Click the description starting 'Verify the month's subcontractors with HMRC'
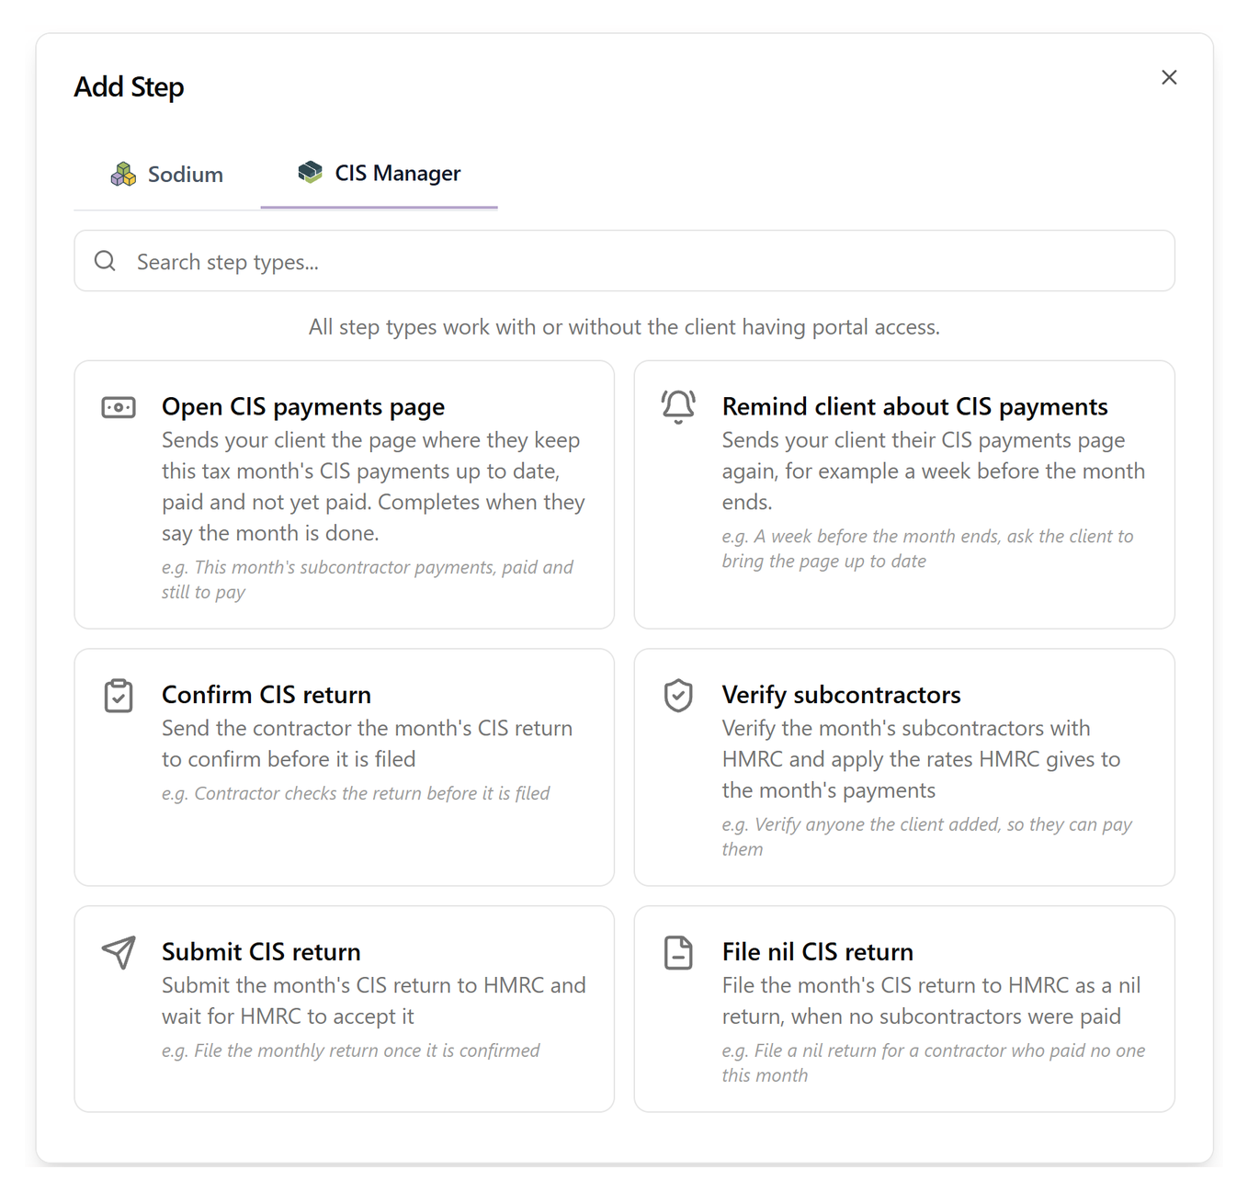This screenshot has width=1248, height=1192. 922,759
